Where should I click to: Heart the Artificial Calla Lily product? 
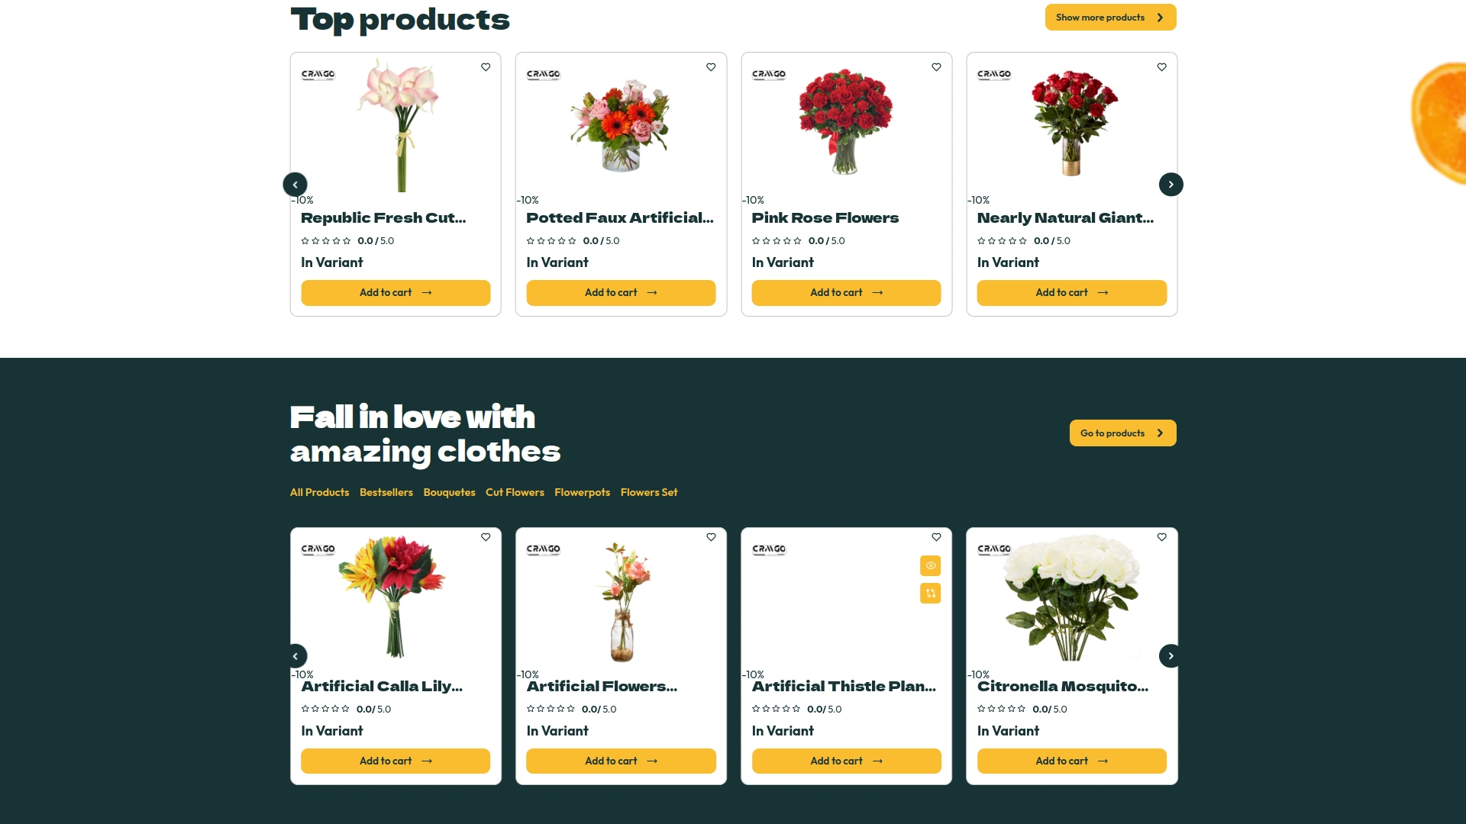point(486,537)
